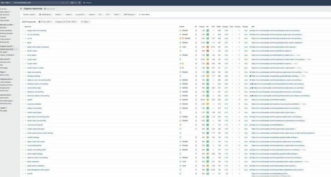The image size is (331, 177).
Task: Open the Monthly volume dropdown
Action: (x=29, y=14)
